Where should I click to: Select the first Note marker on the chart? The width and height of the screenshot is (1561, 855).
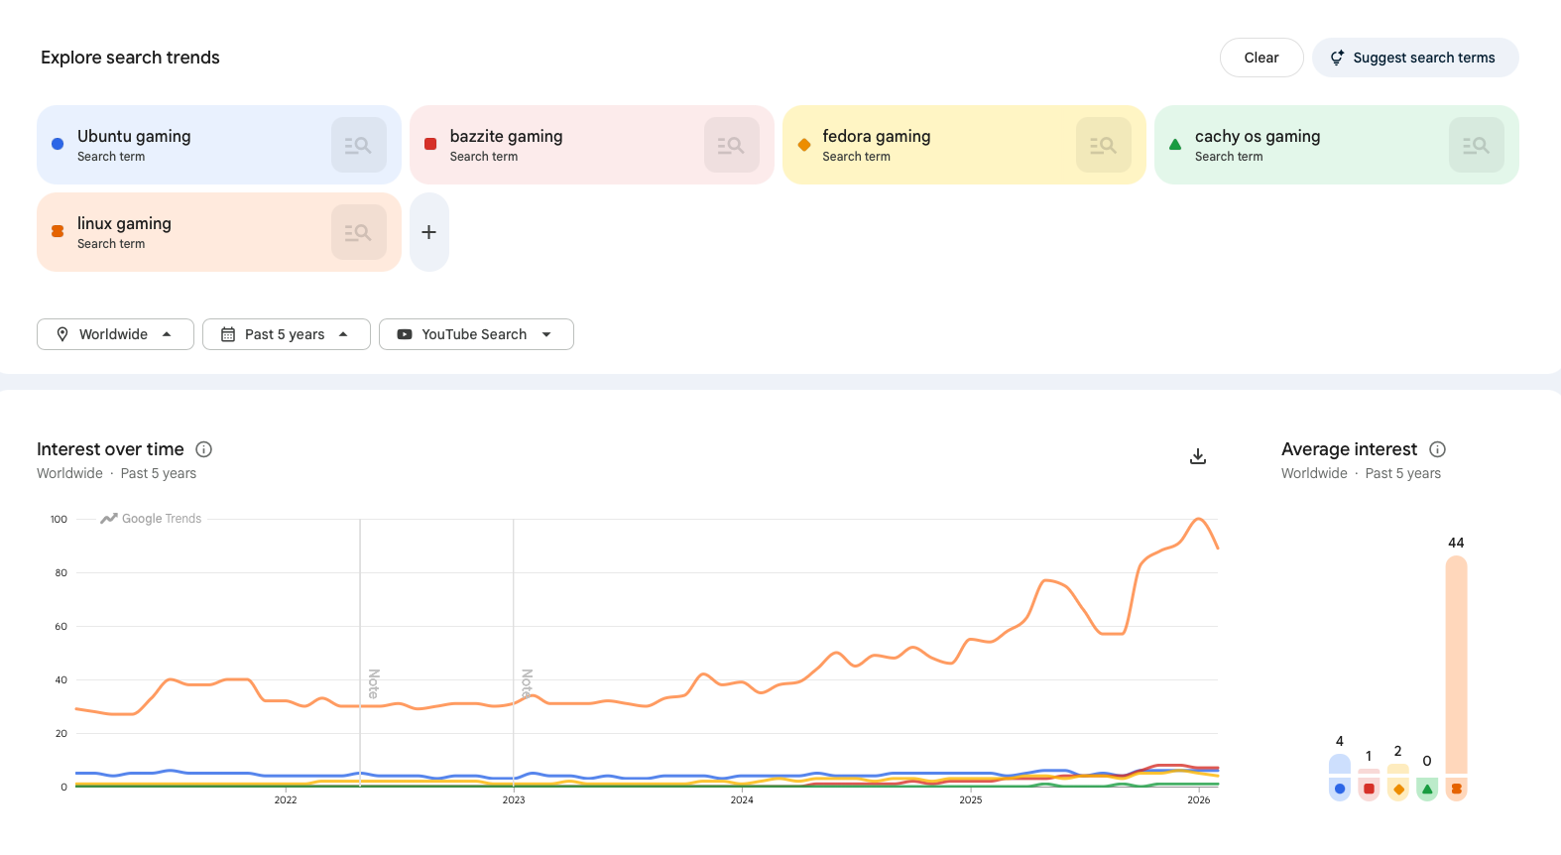[x=373, y=683]
